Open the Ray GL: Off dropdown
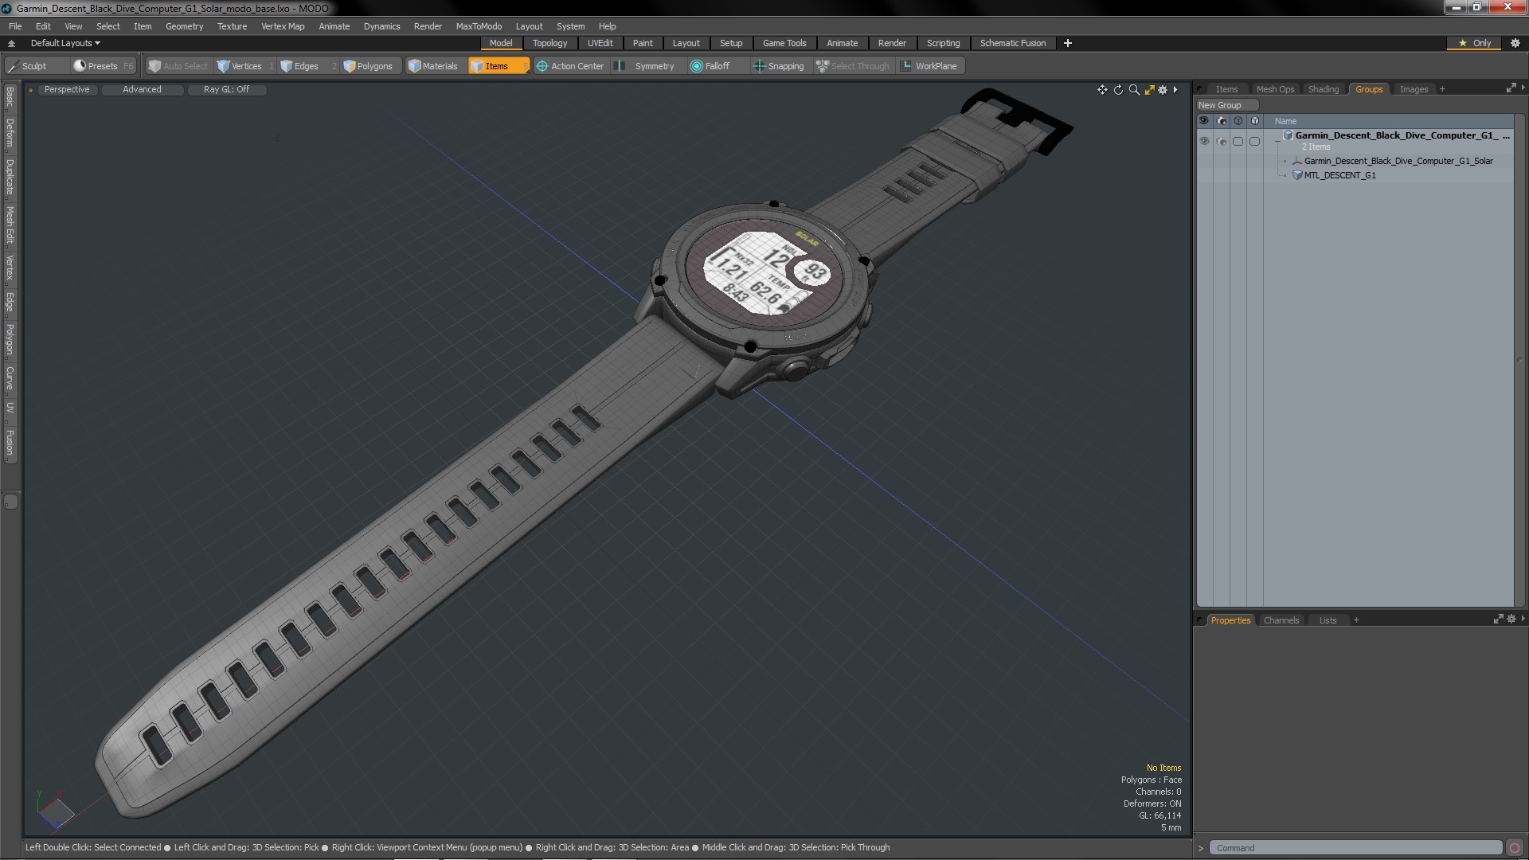This screenshot has height=860, width=1529. tap(226, 89)
